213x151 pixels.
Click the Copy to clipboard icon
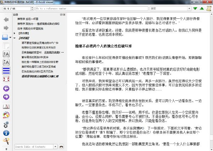click(x=6, y=46)
